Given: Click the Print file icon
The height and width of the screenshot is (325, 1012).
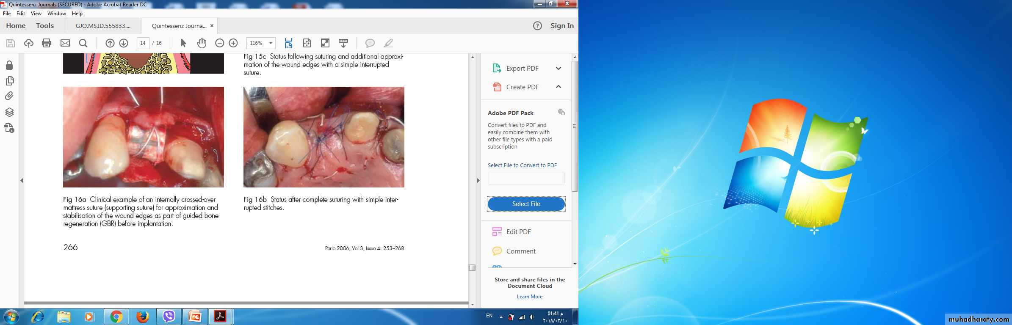Looking at the screenshot, I should 47,43.
